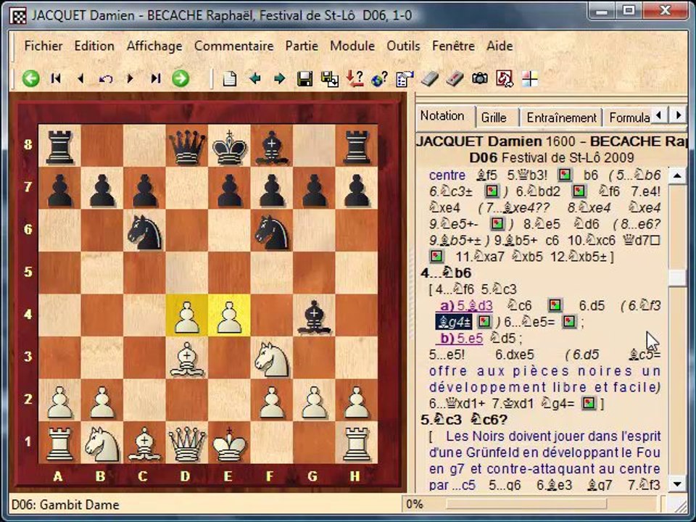Open the globe online search icon
The image size is (696, 522).
pyautogui.click(x=379, y=79)
